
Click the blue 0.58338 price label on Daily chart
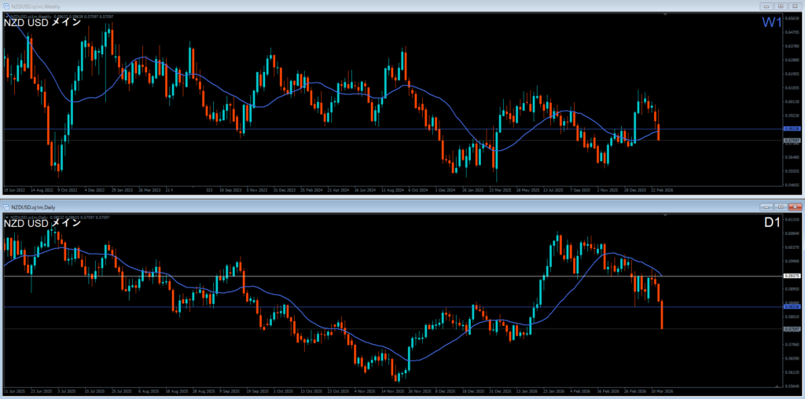(x=791, y=306)
